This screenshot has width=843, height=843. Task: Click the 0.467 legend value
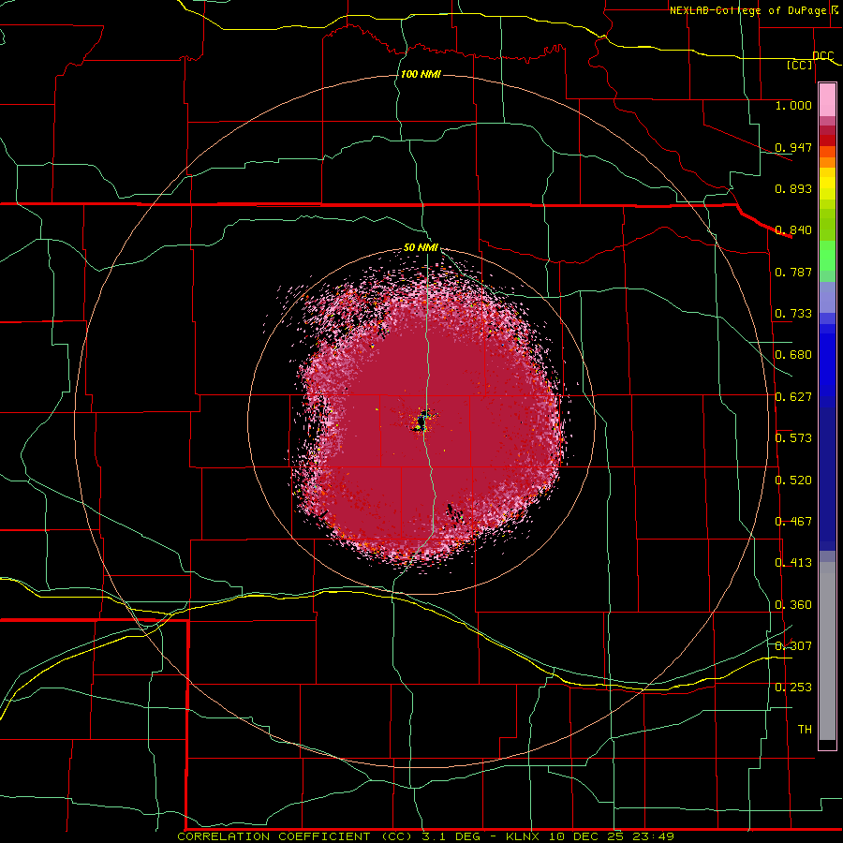click(x=793, y=522)
